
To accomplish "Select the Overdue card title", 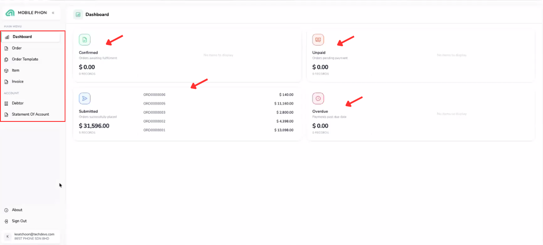I will tap(320, 112).
